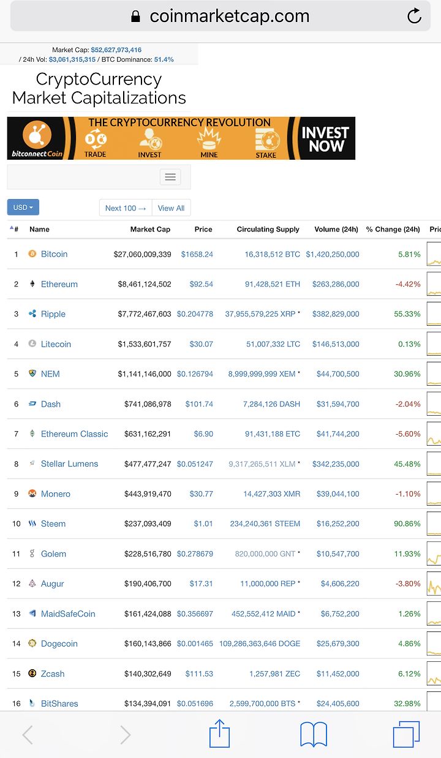
Task: Open the Dogecoin name link
Action: pos(61,644)
